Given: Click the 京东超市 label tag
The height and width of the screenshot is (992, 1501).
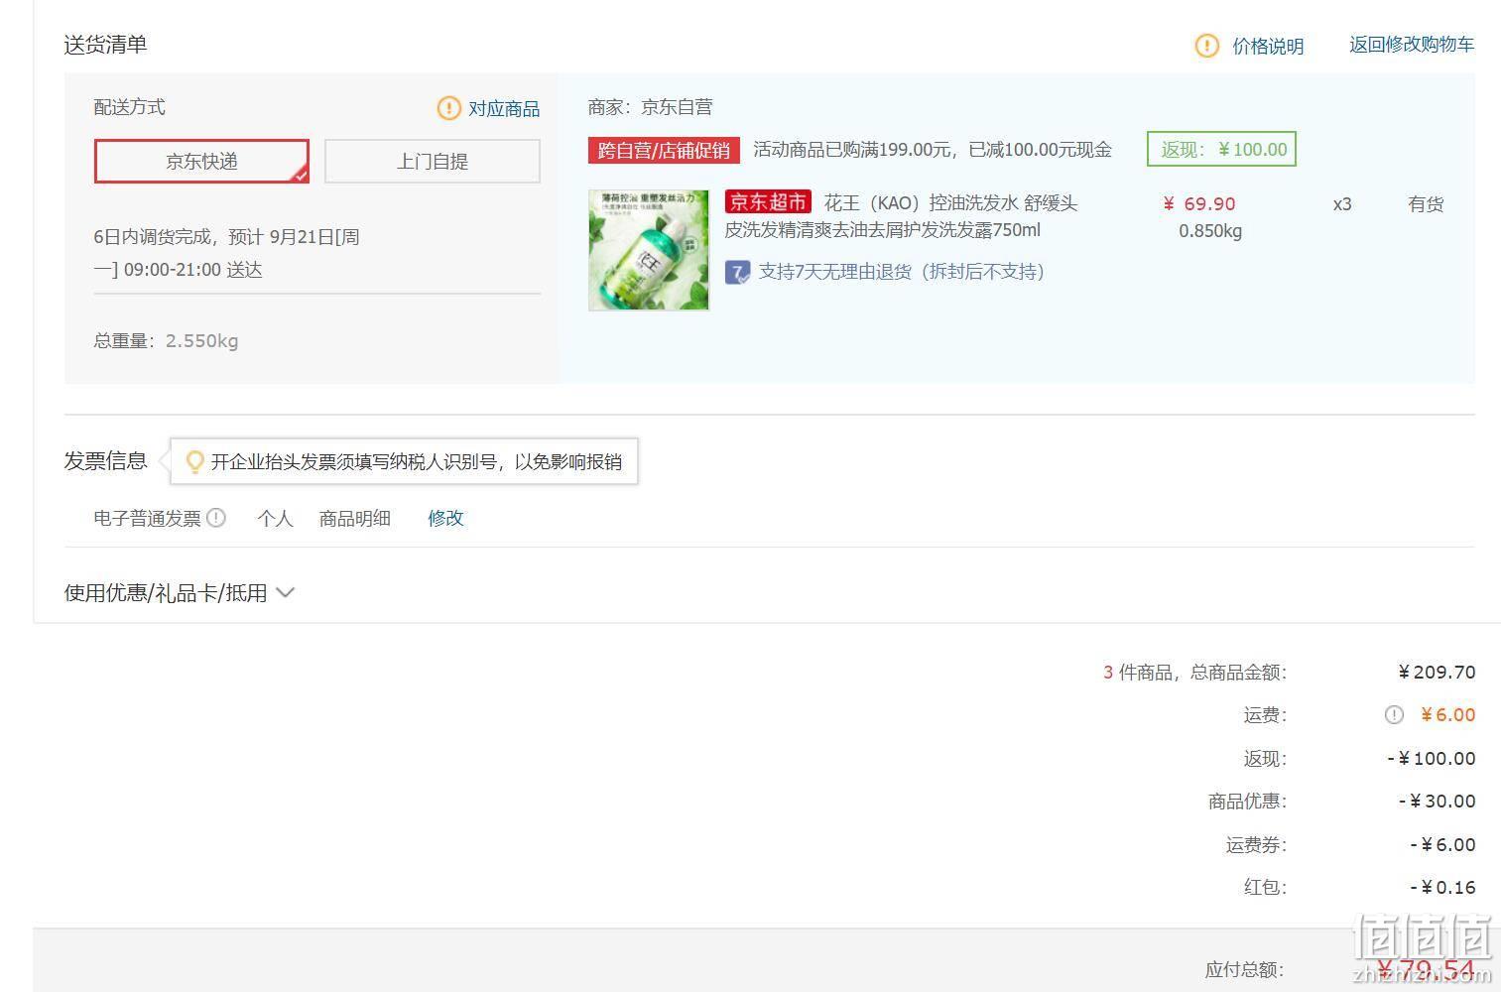Looking at the screenshot, I should click(768, 202).
